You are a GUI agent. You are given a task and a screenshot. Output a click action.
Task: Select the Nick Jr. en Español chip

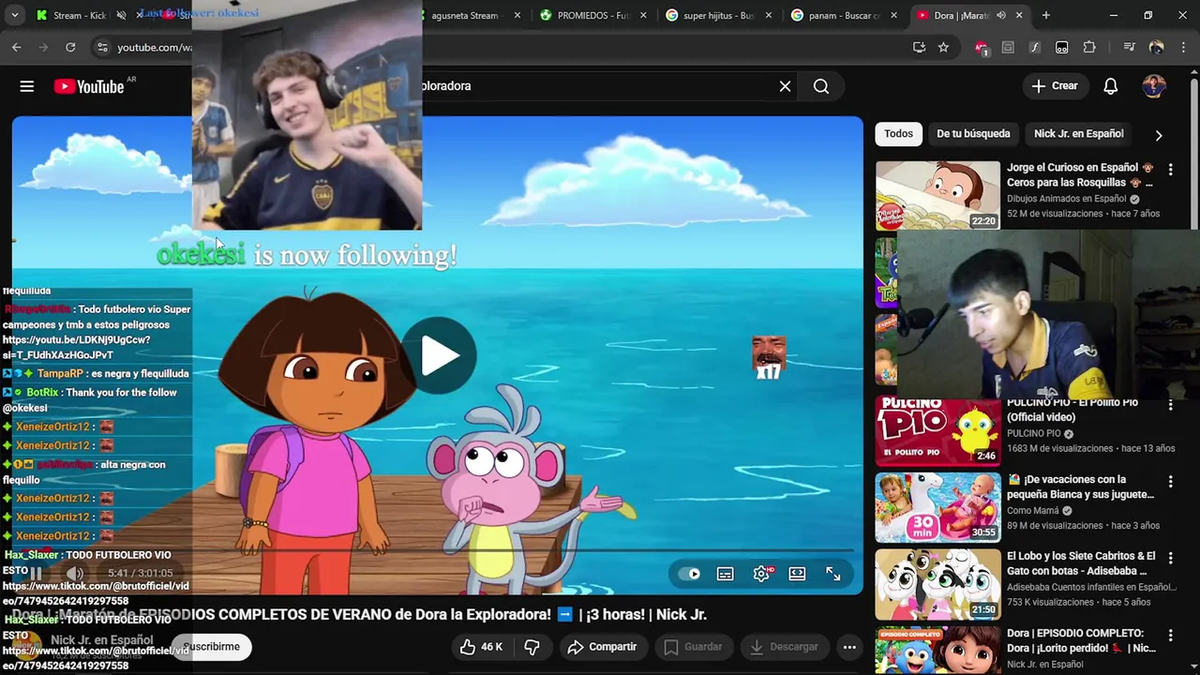tap(1078, 134)
